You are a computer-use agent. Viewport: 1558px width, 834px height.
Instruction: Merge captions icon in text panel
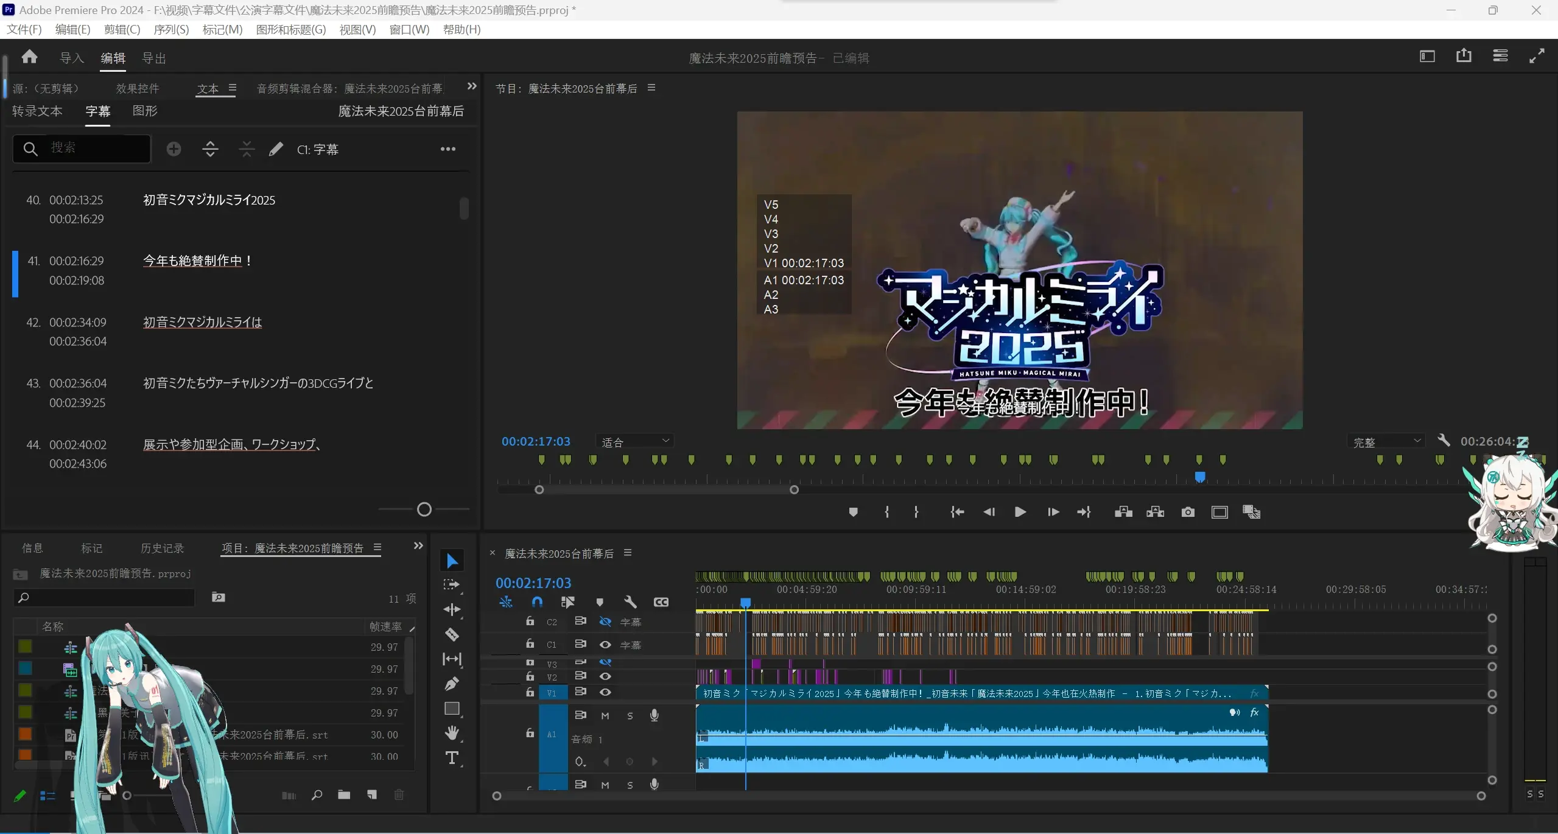[x=247, y=149]
